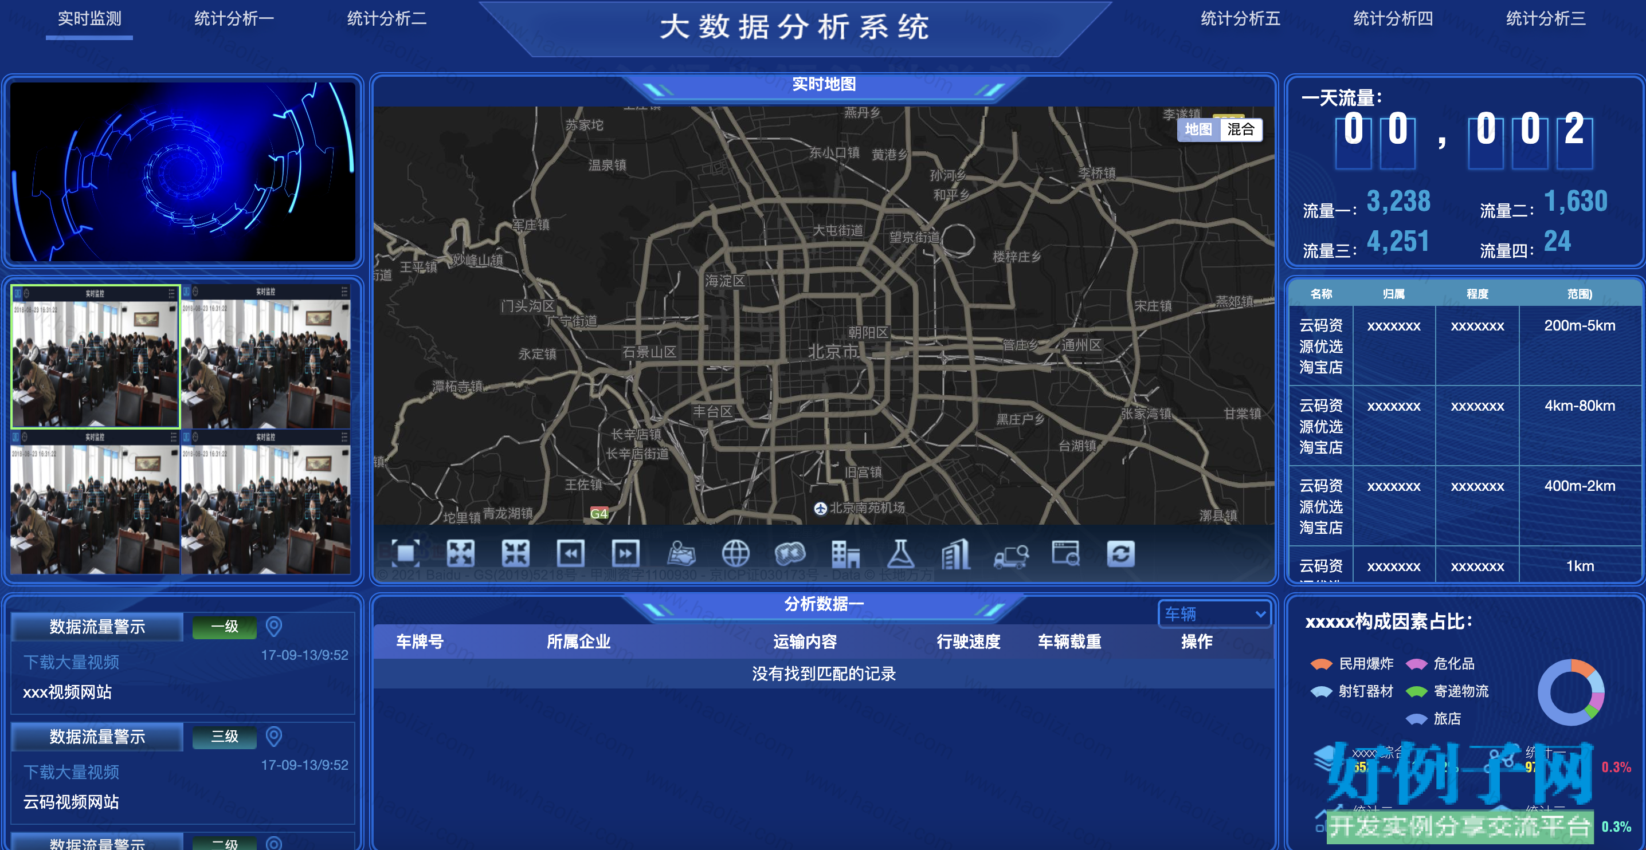This screenshot has width=1646, height=850.
Task: Open the 实时监测 tab
Action: (x=89, y=19)
